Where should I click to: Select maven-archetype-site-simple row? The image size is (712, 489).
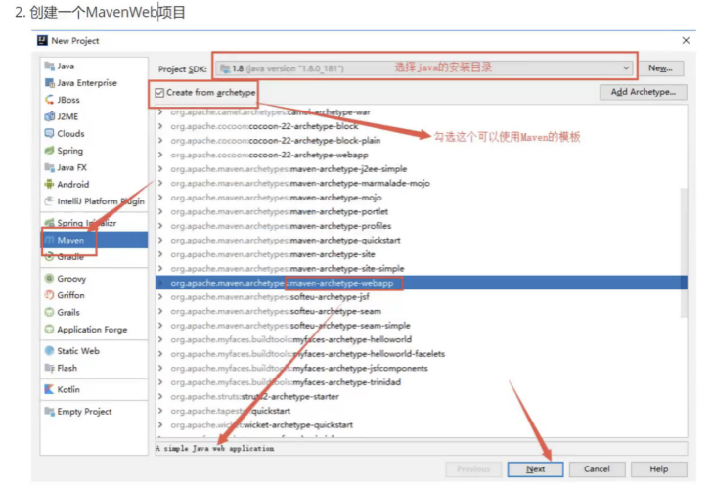[x=421, y=269]
